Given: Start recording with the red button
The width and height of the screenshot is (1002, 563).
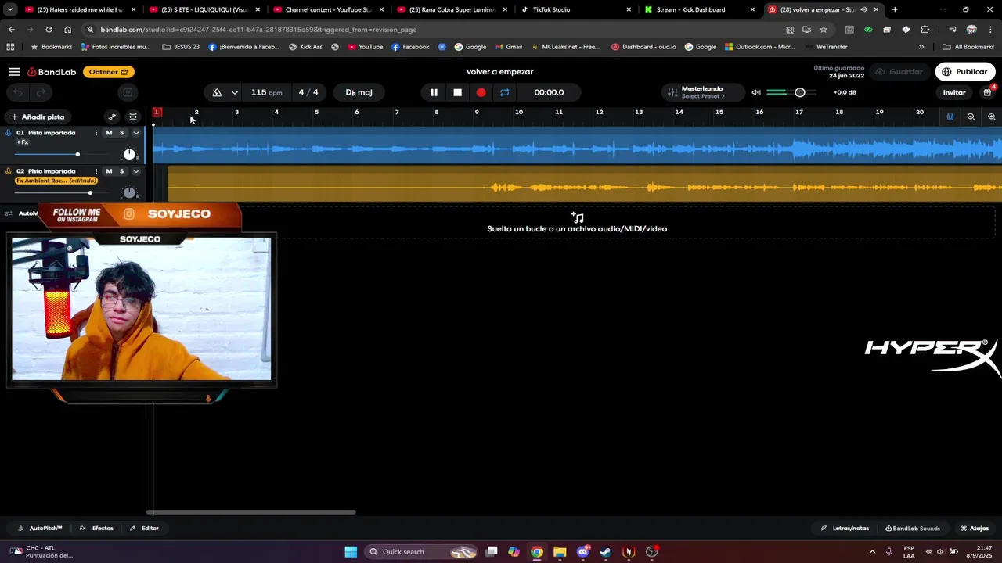Looking at the screenshot, I should 481,92.
